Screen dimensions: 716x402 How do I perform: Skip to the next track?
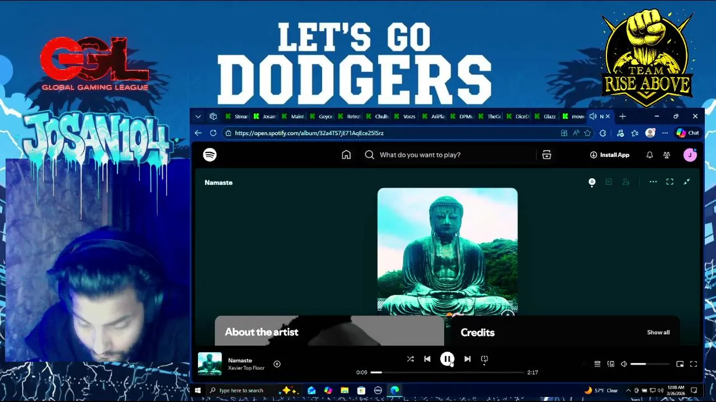coord(467,359)
